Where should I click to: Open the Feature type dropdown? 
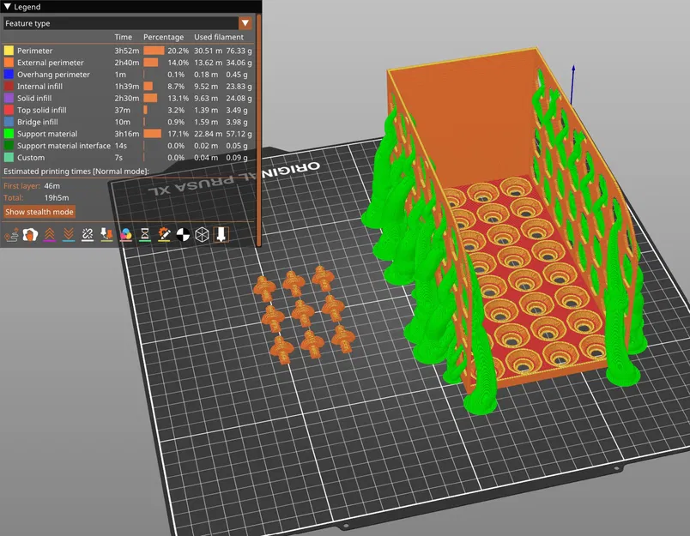point(128,23)
